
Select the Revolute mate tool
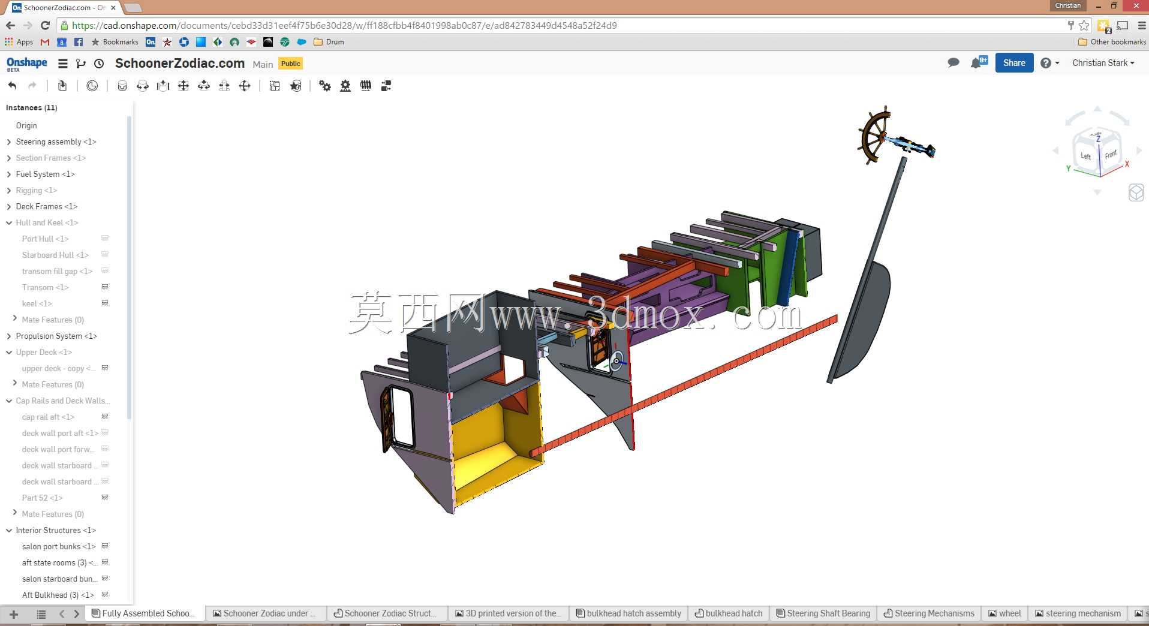143,86
